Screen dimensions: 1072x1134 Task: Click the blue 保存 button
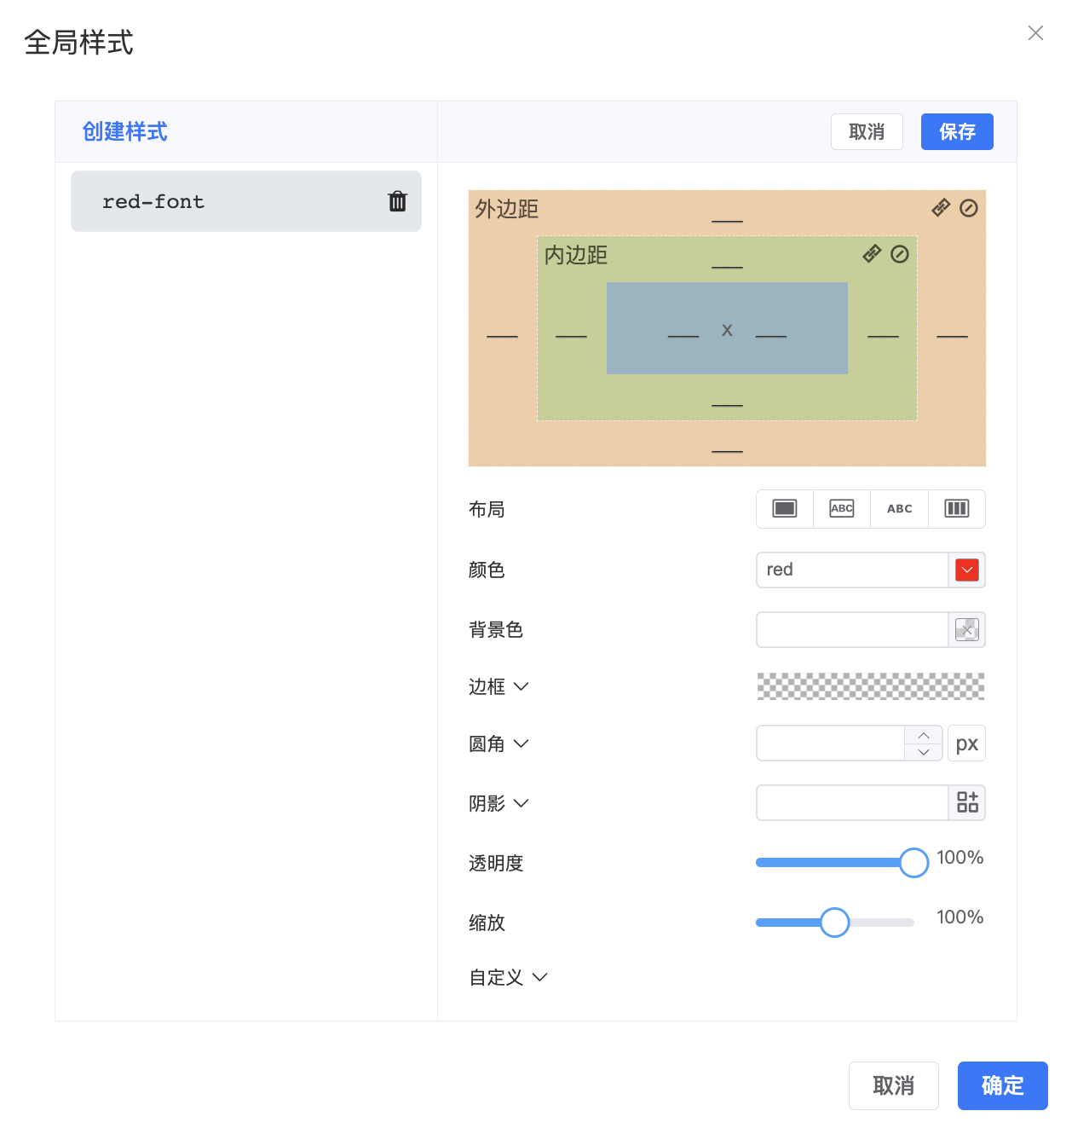pos(957,131)
